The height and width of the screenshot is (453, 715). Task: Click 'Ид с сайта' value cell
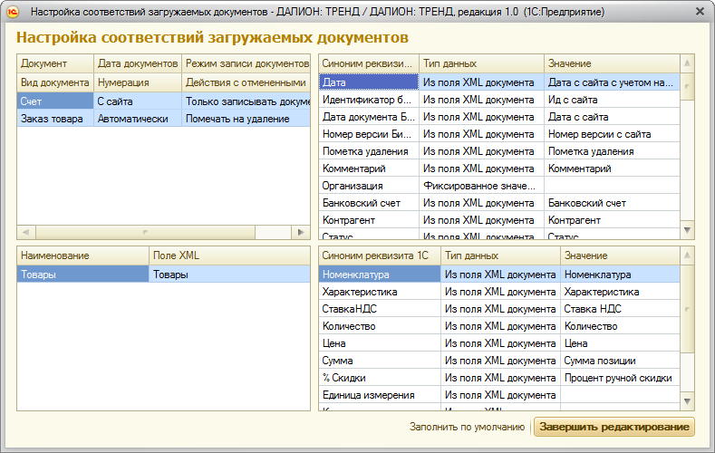tap(612, 100)
